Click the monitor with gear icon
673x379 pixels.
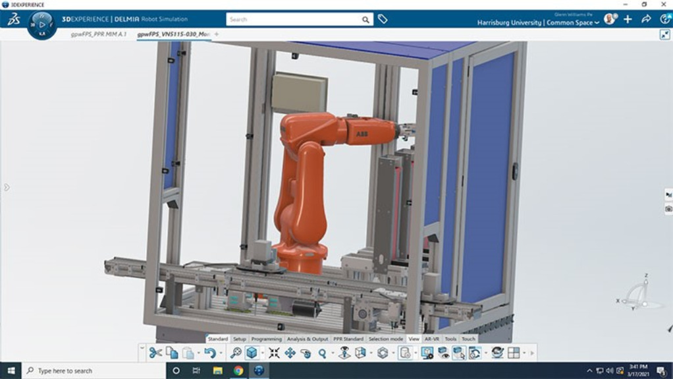click(x=427, y=353)
